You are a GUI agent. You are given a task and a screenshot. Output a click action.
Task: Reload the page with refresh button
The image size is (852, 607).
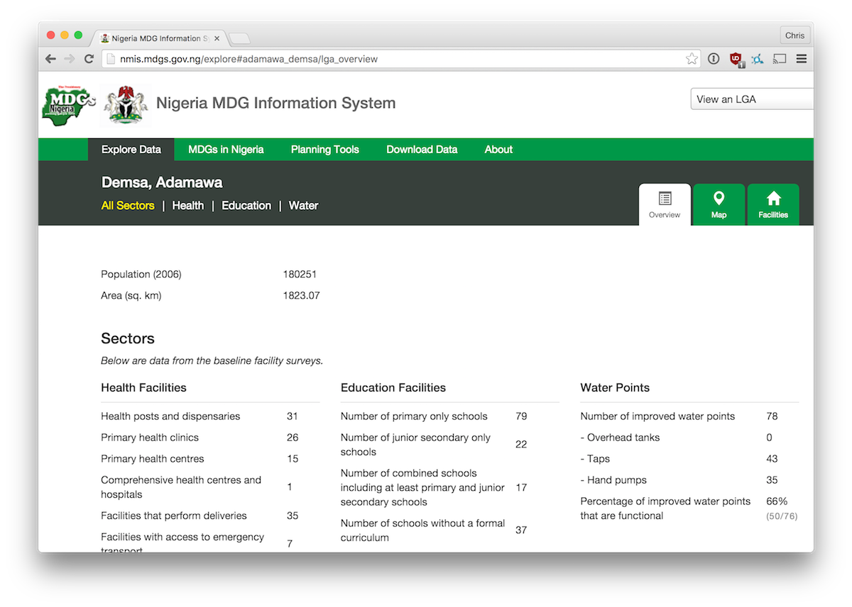click(89, 59)
